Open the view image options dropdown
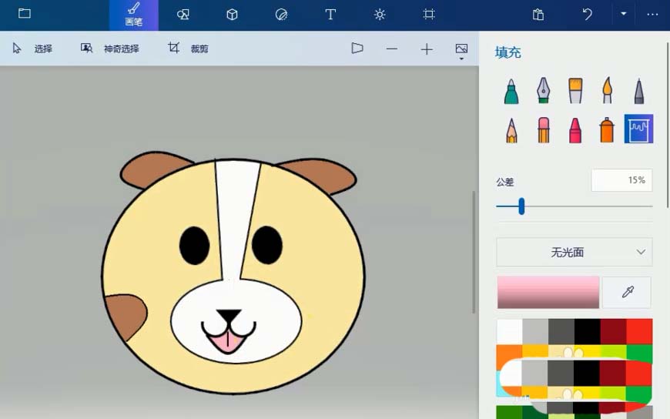 (x=461, y=51)
